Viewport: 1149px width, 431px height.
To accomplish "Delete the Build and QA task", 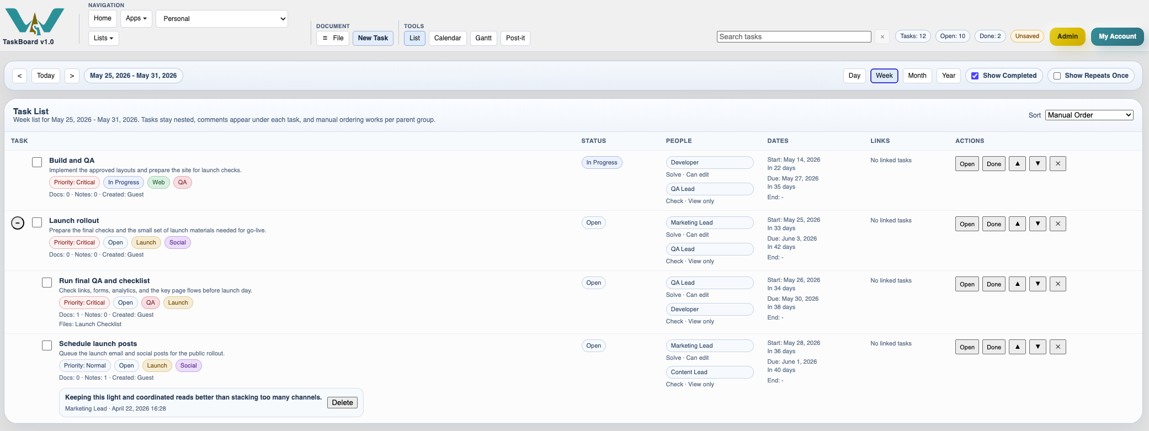I will click(1058, 164).
